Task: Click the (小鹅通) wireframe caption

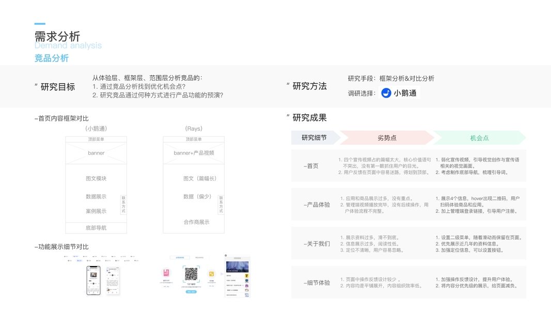Action: [x=96, y=129]
